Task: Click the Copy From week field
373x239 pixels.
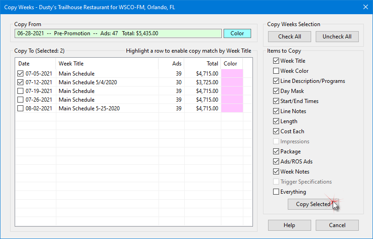Action: (118, 33)
